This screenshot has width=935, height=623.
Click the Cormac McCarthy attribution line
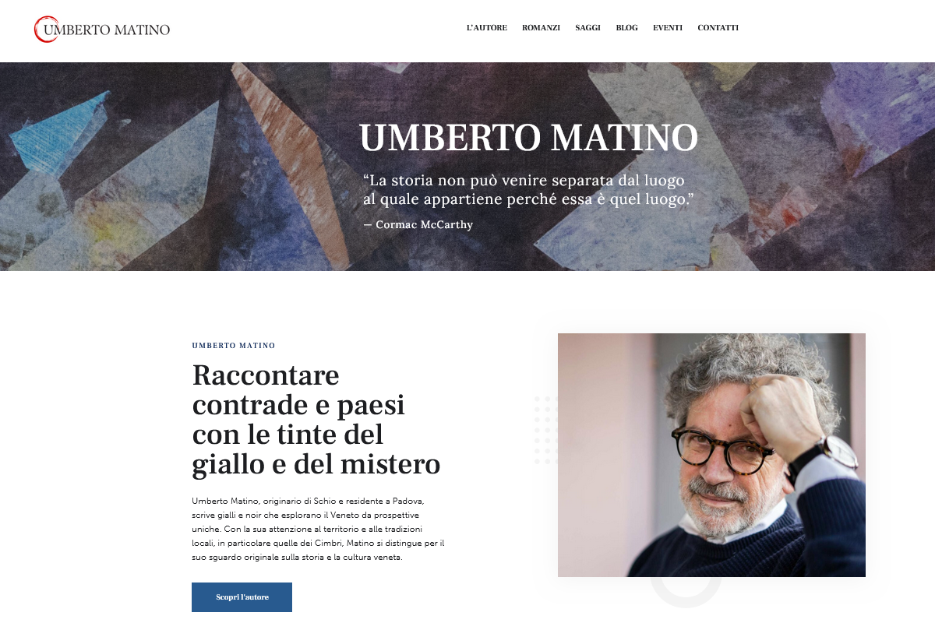click(418, 224)
